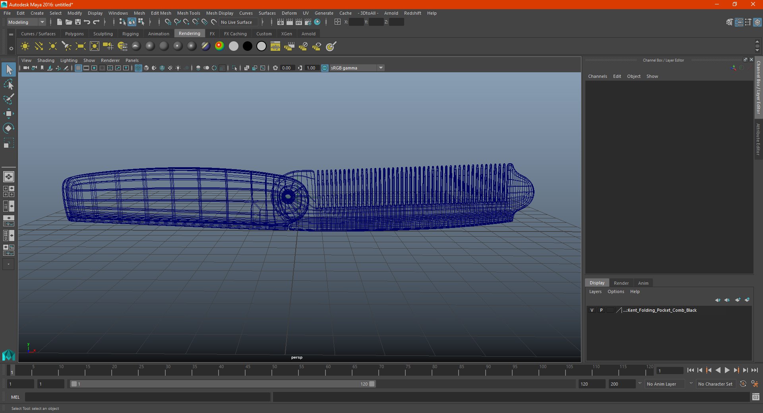Activate the Scale tool
The width and height of the screenshot is (763, 413).
[9, 143]
